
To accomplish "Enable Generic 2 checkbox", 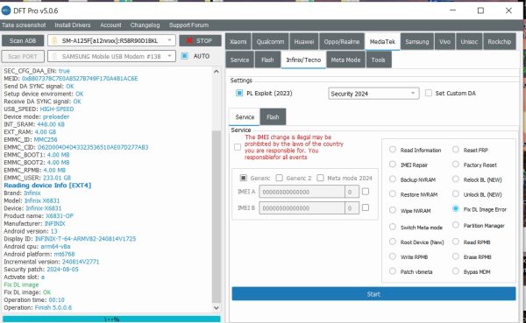I will click(x=279, y=178).
